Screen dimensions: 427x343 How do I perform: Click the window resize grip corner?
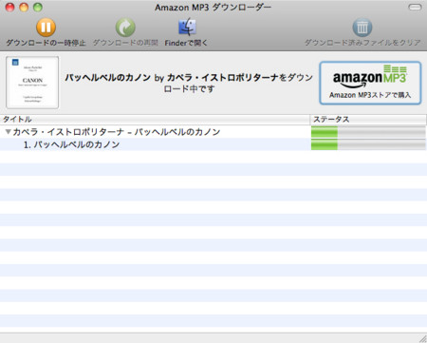(x=422, y=338)
